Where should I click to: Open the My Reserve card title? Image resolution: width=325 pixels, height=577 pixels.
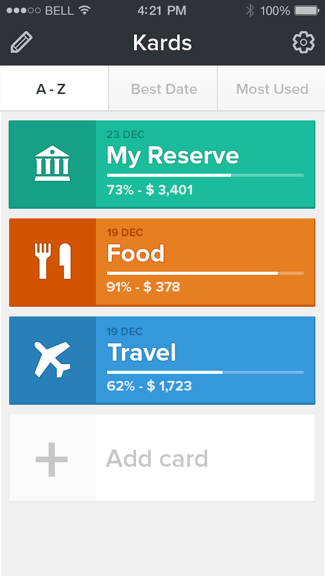pyautogui.click(x=173, y=155)
